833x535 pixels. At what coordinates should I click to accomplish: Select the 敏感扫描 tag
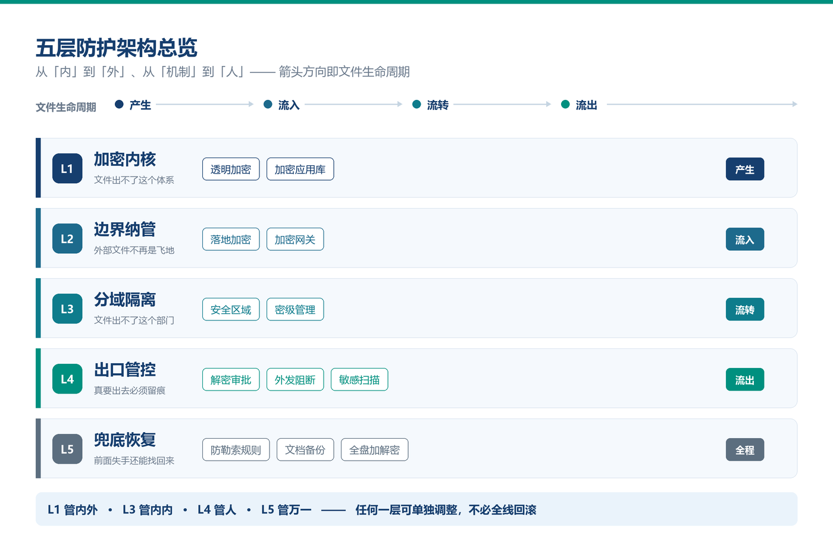359,379
